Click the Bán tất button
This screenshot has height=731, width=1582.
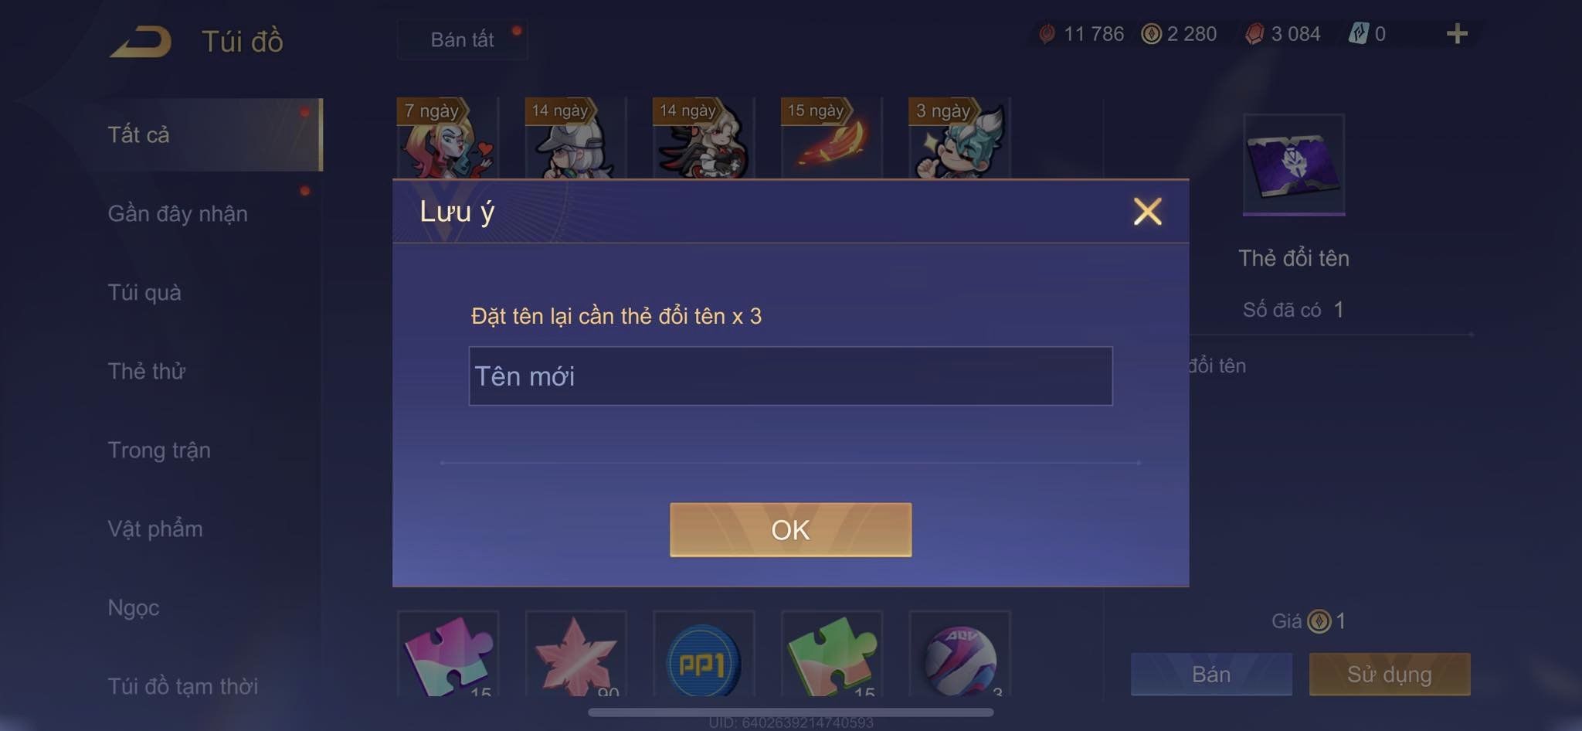pos(462,39)
